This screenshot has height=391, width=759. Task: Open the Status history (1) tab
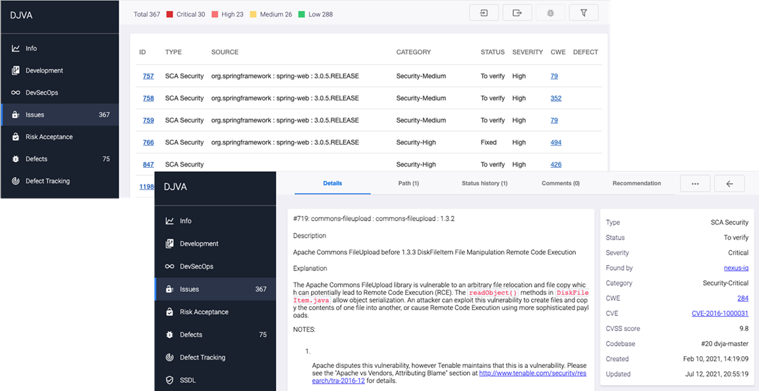coord(484,184)
